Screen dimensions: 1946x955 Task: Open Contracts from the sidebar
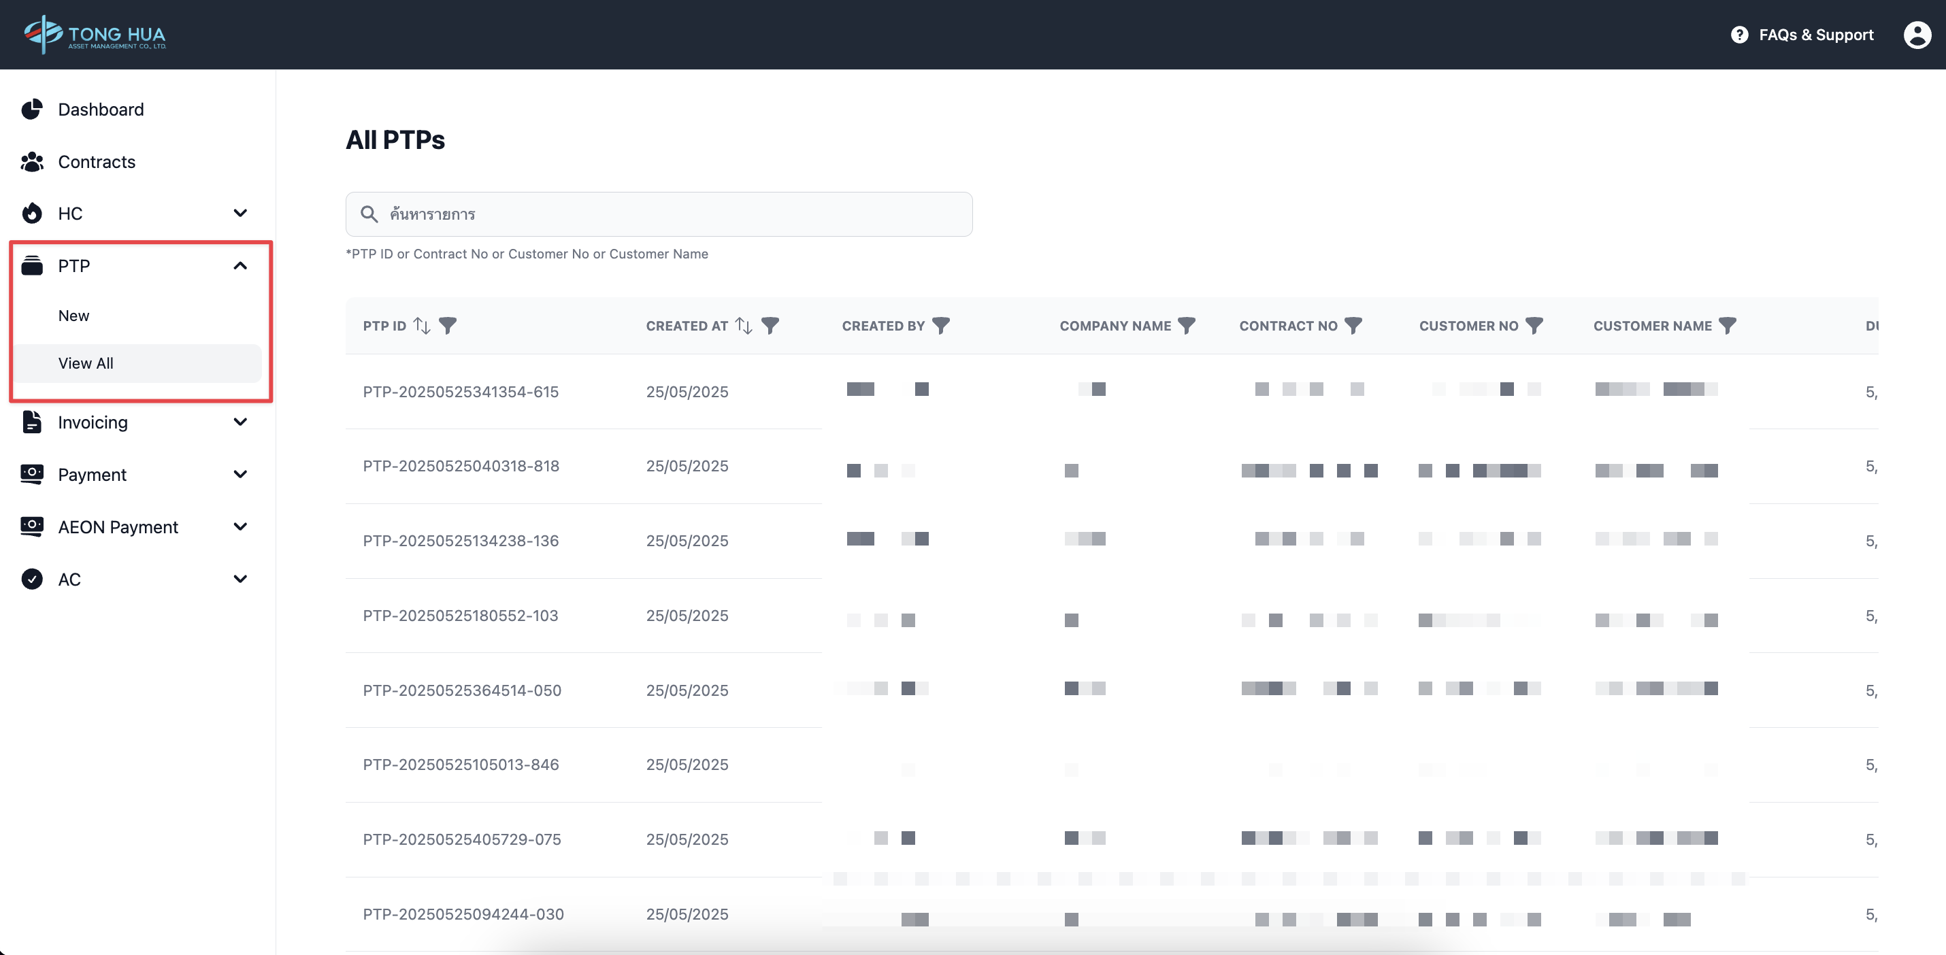click(97, 162)
